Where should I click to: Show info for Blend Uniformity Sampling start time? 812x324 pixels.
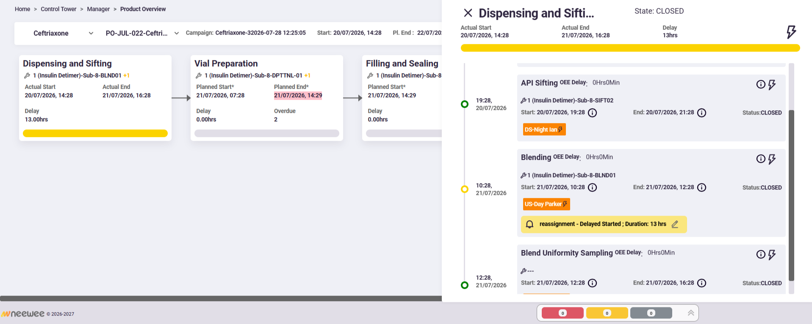tap(593, 283)
